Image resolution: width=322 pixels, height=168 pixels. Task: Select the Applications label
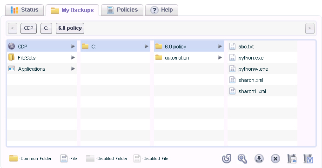pos(32,69)
